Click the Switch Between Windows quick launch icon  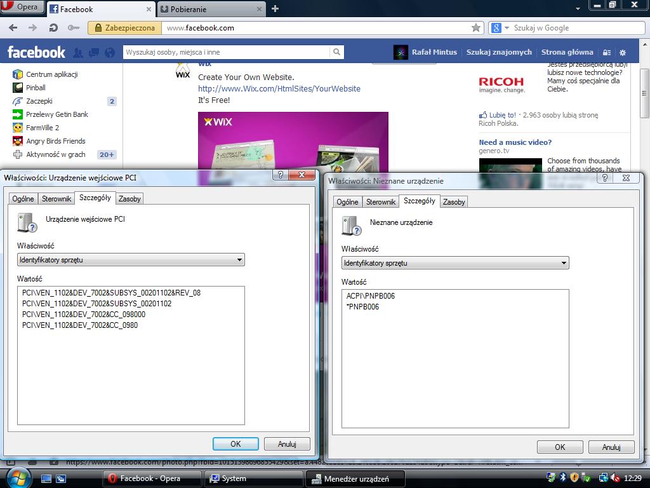(61, 478)
